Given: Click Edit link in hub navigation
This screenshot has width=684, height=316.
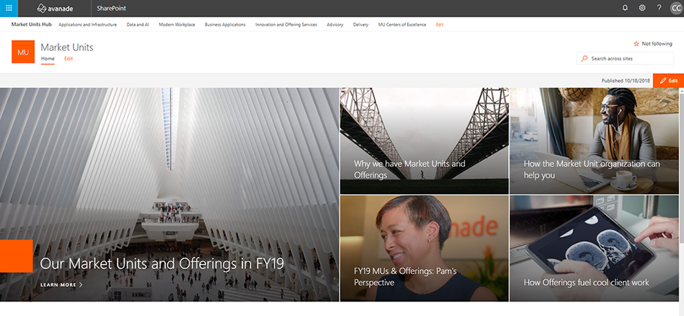Looking at the screenshot, I should point(439,25).
